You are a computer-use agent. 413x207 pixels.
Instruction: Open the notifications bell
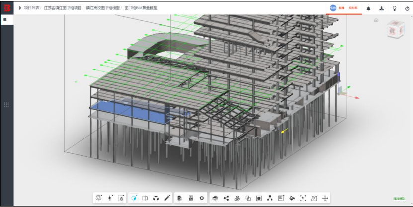tap(368, 8)
